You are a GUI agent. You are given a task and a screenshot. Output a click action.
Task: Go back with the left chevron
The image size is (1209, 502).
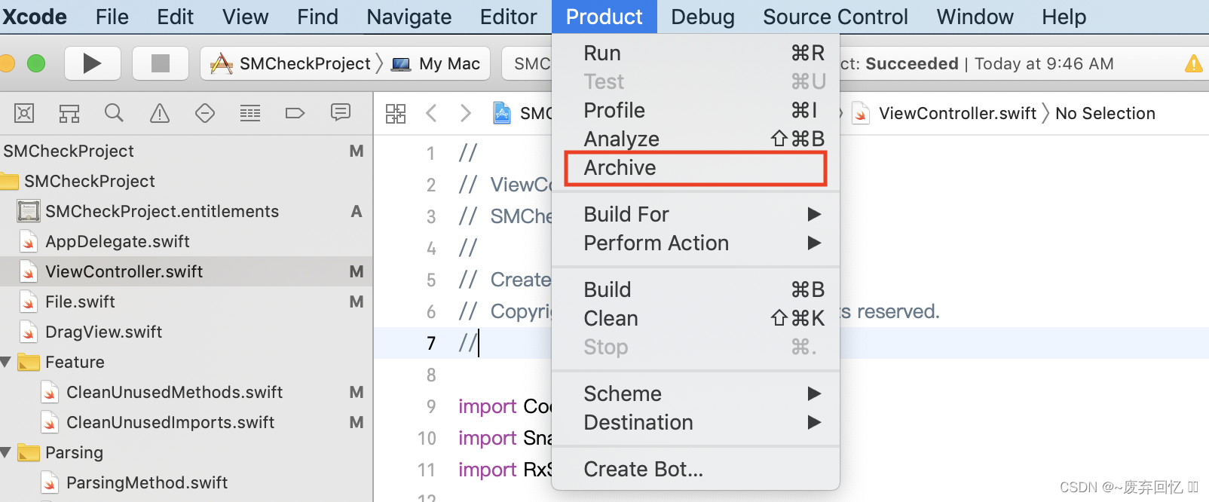tap(431, 114)
